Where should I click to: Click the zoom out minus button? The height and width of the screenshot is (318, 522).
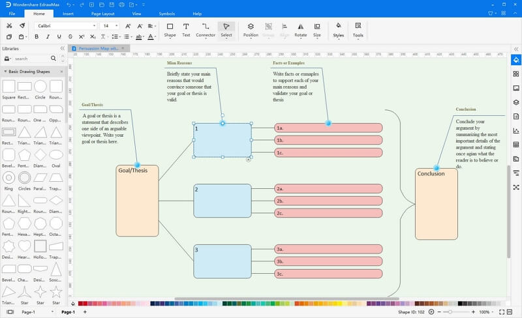point(439,312)
